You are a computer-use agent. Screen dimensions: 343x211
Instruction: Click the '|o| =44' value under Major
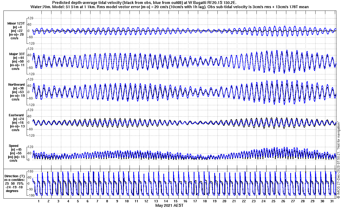[x=18, y=58]
